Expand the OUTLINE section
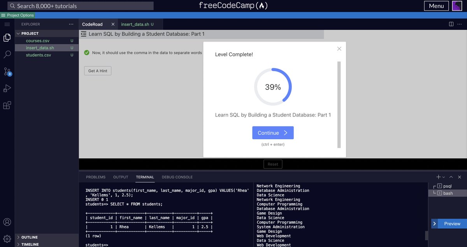The height and width of the screenshot is (247, 467). click(x=47, y=237)
